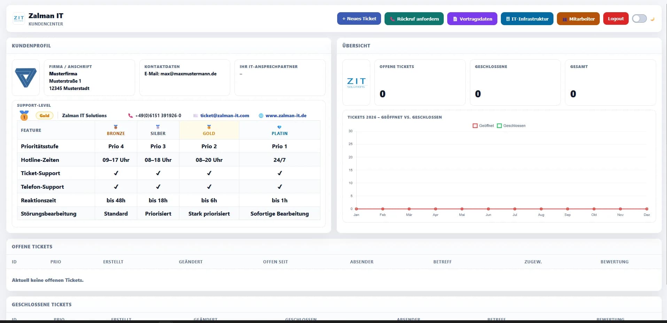Image resolution: width=667 pixels, height=323 pixels.
Task: Click the red Logout button
Action: (x=615, y=18)
